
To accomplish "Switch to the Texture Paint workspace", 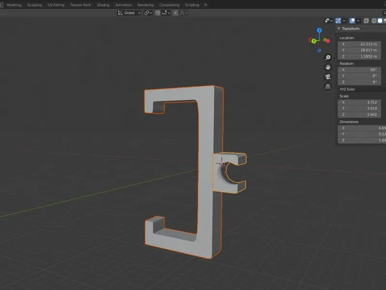I will click(81, 5).
